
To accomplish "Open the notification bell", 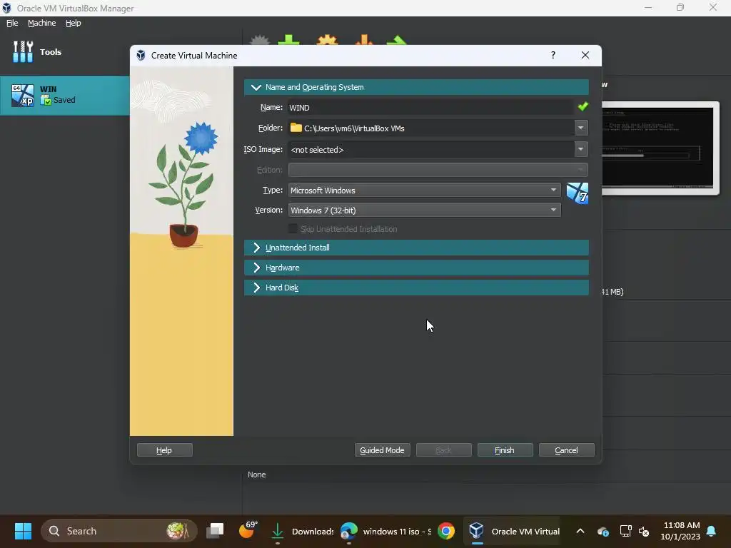I will tap(711, 531).
